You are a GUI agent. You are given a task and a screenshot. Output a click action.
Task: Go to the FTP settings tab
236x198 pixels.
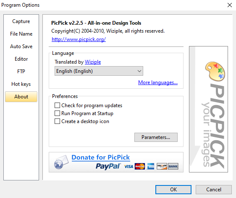[21, 72]
